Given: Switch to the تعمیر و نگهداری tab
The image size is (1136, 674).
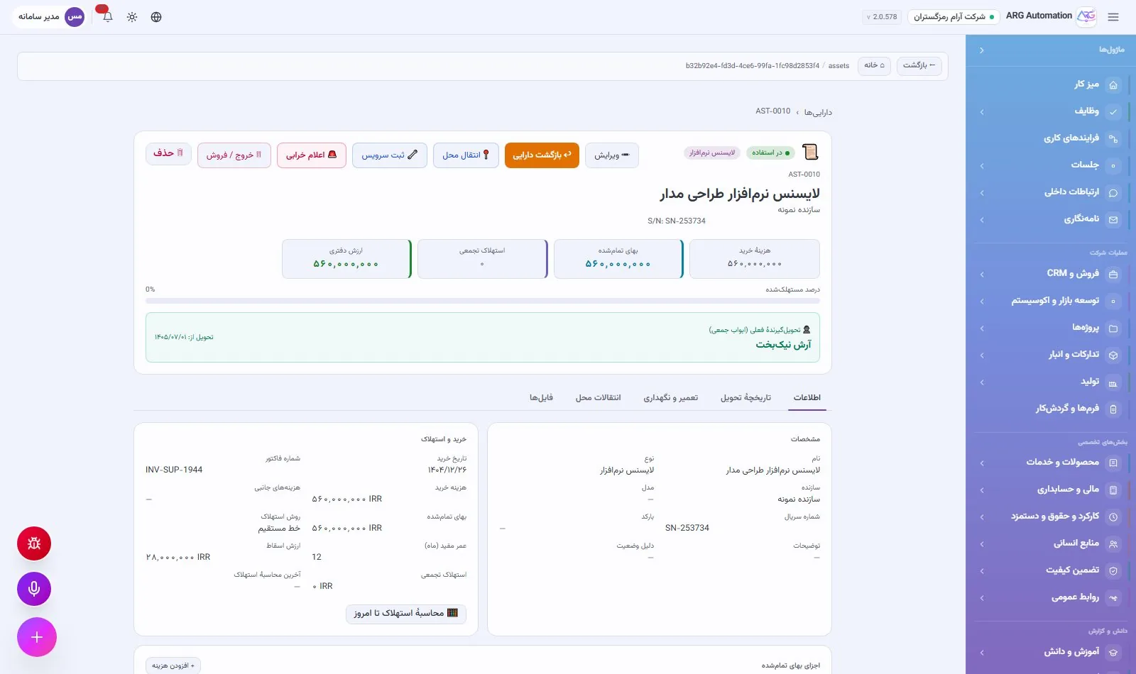Looking at the screenshot, I should coord(671,398).
